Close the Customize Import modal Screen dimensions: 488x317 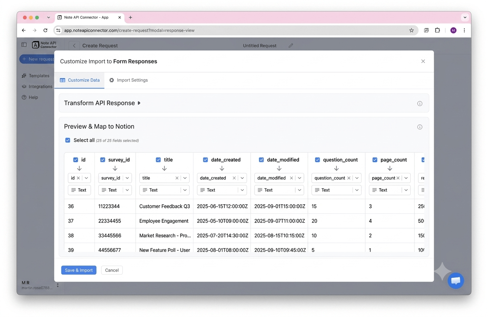point(423,61)
